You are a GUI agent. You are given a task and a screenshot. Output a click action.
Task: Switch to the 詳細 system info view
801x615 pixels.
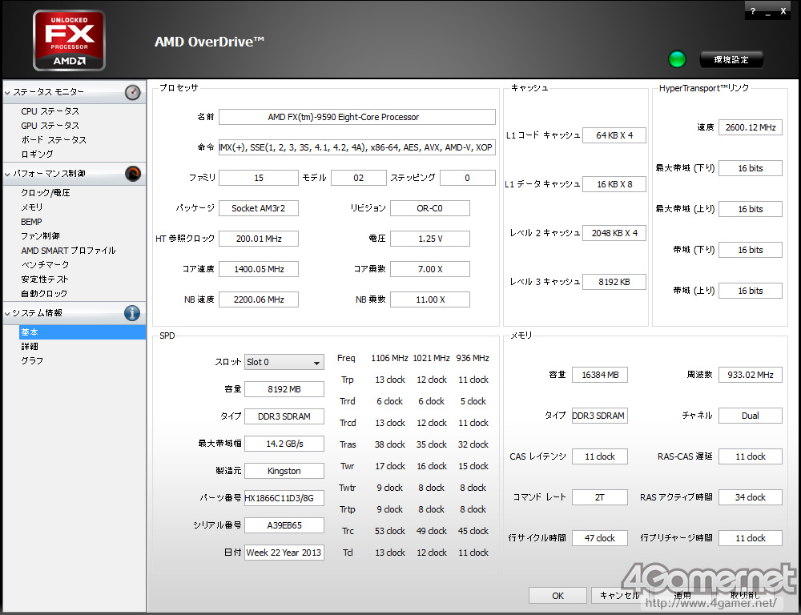30,347
